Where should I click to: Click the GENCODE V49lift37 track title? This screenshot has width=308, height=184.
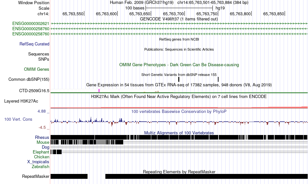(179, 19)
